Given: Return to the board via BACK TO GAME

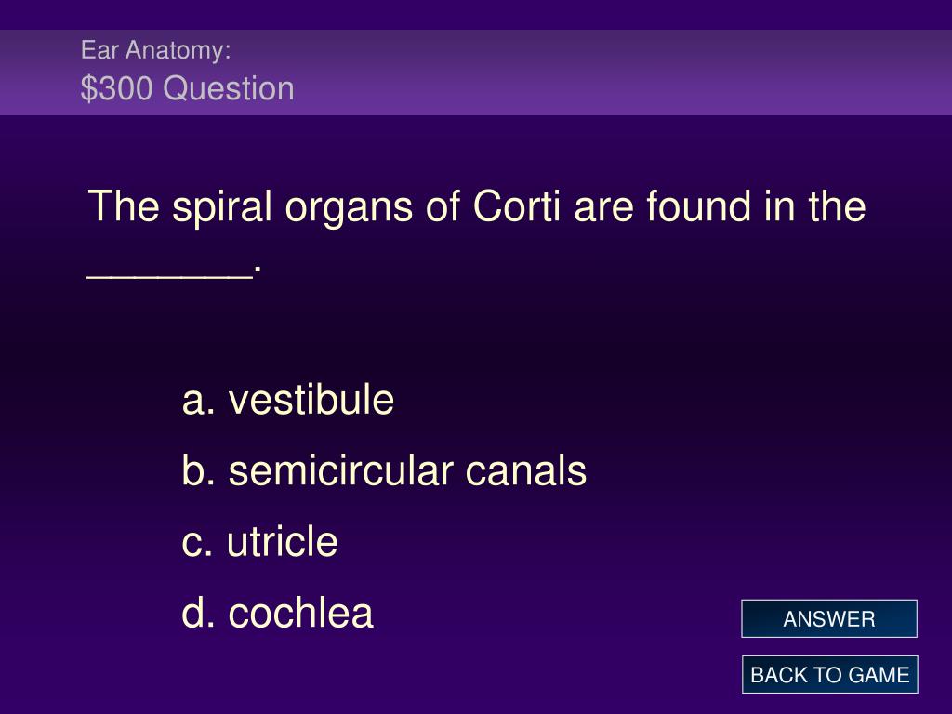Looking at the screenshot, I should [x=829, y=675].
